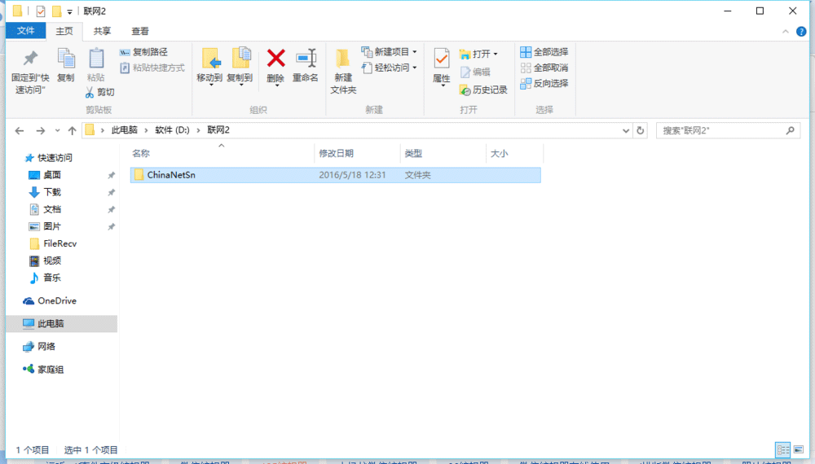Expand the 轻松访问 easy access dropdown

pyautogui.click(x=414, y=68)
